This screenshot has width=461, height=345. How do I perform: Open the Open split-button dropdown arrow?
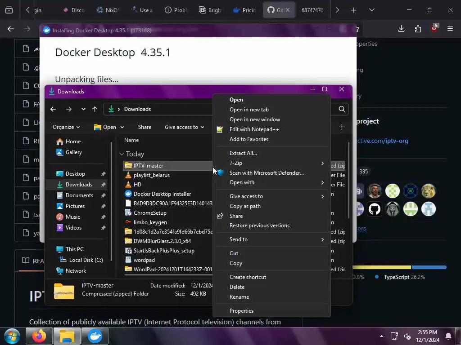[x=122, y=127]
